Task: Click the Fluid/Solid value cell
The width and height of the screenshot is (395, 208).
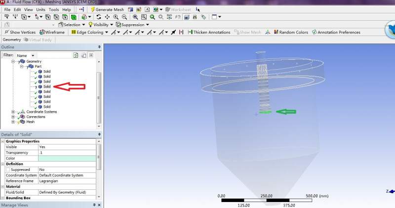Action: click(x=67, y=192)
